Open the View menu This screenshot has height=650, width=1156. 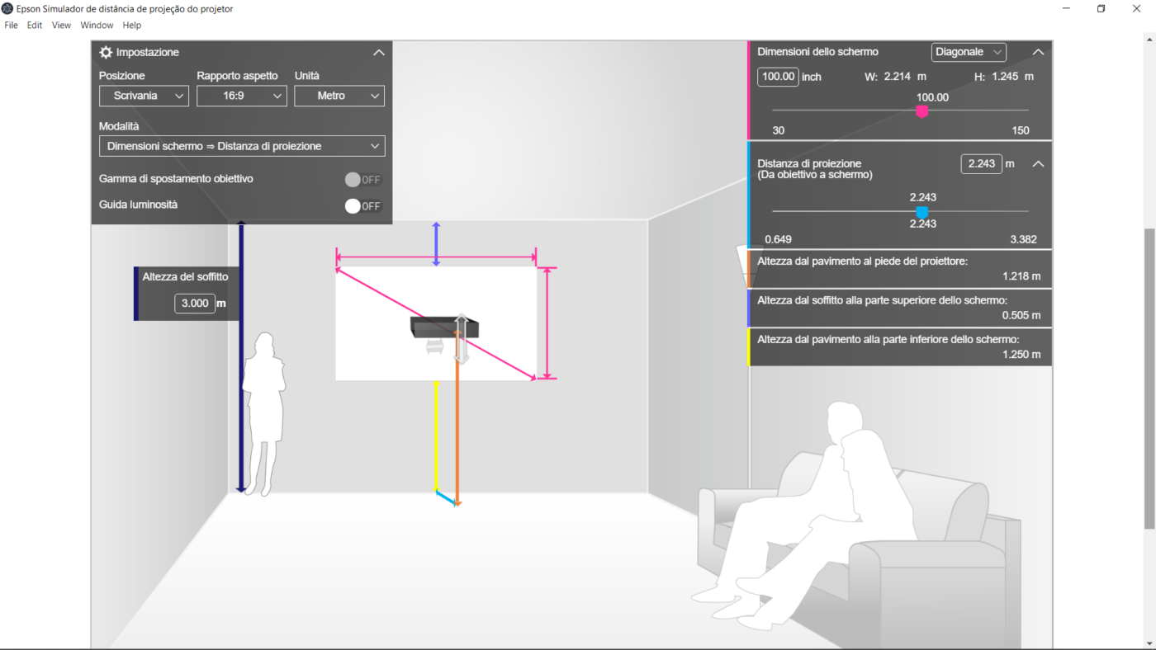tap(61, 26)
